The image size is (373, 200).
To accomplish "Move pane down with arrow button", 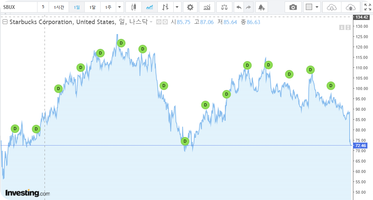I will tap(342, 27).
